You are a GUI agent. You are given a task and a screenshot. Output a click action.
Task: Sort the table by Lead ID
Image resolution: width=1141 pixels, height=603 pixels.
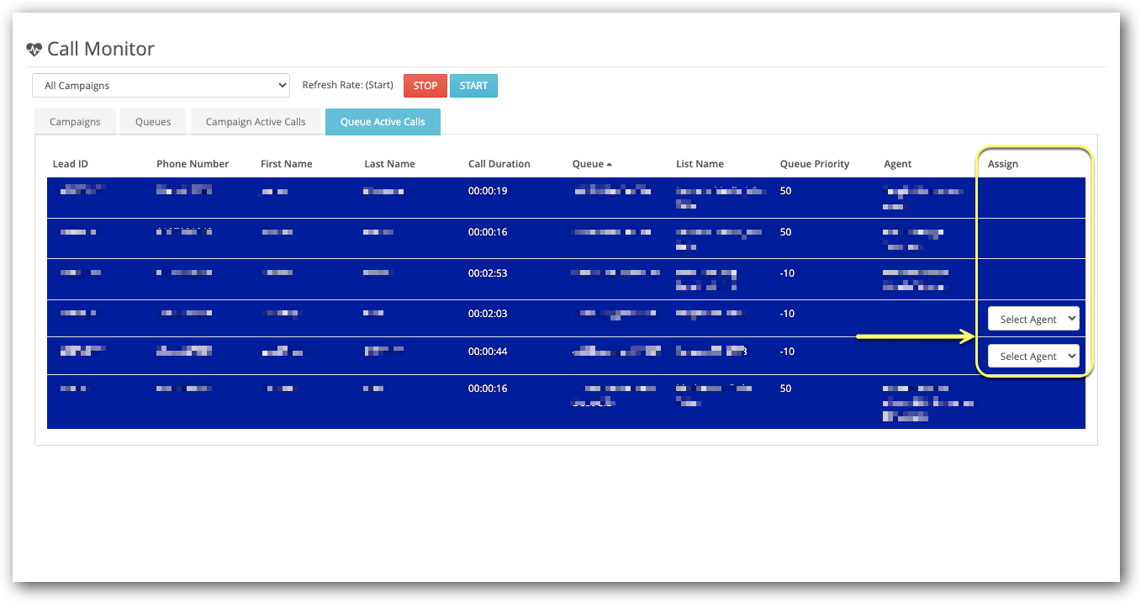pos(70,163)
